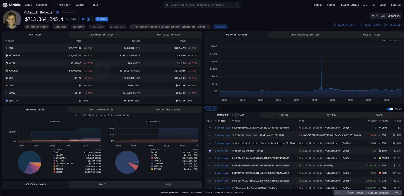Open the FAQs tab
The height and width of the screenshot is (196, 404).
(x=169, y=184)
